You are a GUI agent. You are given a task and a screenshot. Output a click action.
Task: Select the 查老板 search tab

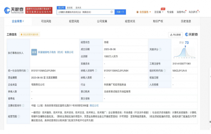click(70, 8)
